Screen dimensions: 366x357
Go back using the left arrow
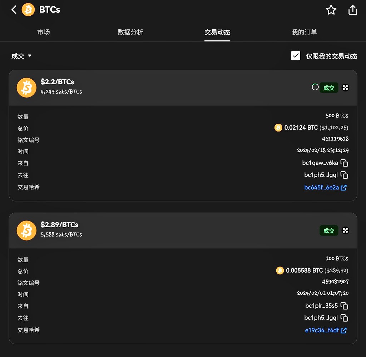click(13, 10)
